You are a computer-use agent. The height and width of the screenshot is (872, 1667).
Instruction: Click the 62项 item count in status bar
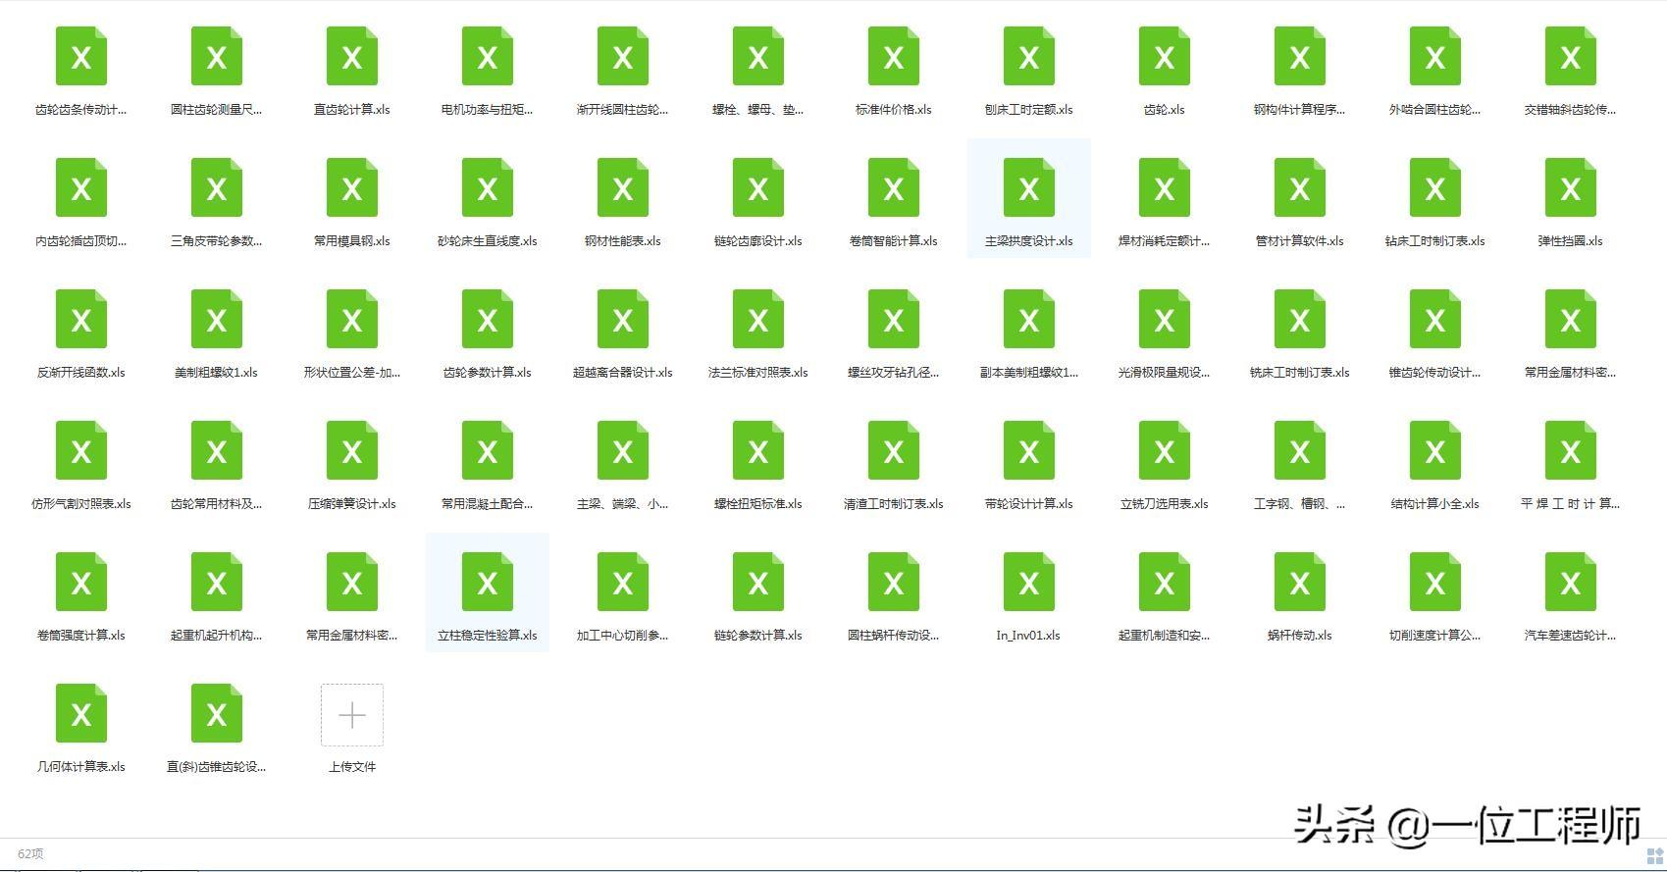[30, 854]
